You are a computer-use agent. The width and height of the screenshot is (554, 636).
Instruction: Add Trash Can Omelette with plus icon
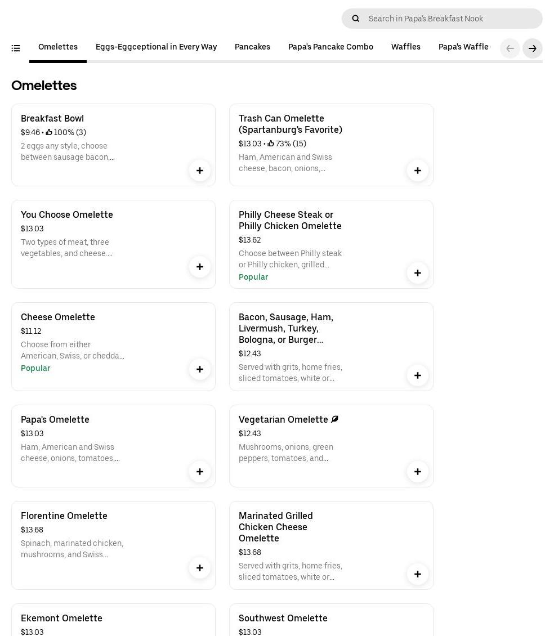coord(418,171)
